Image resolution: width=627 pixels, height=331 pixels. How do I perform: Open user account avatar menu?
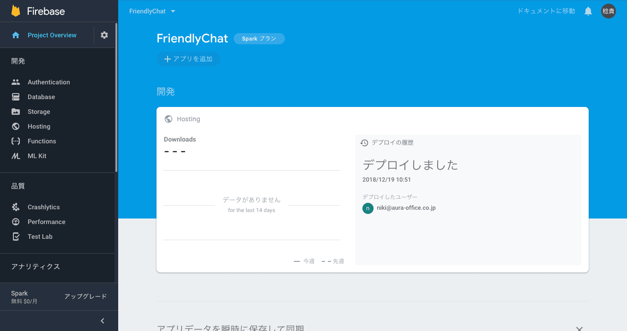pos(608,11)
